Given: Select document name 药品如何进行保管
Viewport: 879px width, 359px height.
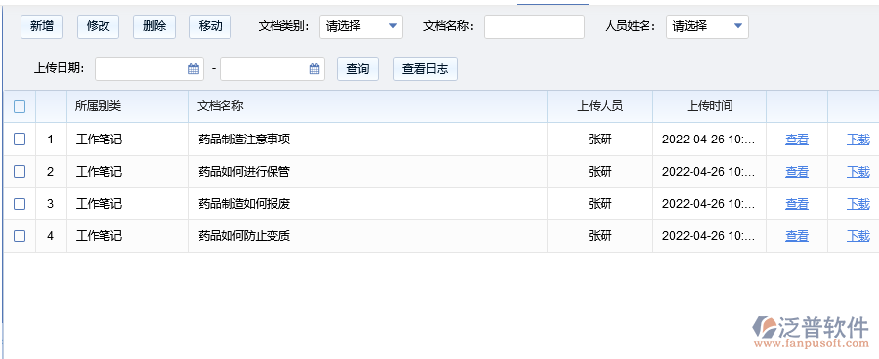Looking at the screenshot, I should point(244,172).
